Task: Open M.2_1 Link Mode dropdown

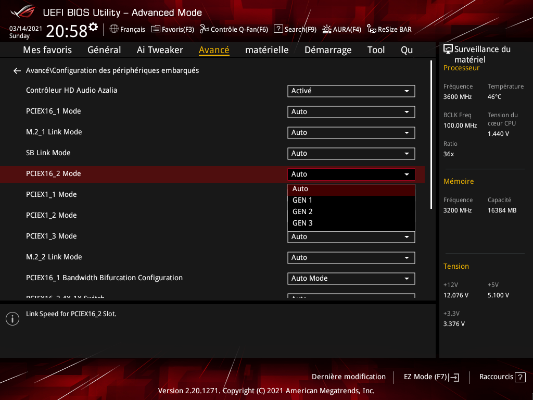Action: [351, 133]
